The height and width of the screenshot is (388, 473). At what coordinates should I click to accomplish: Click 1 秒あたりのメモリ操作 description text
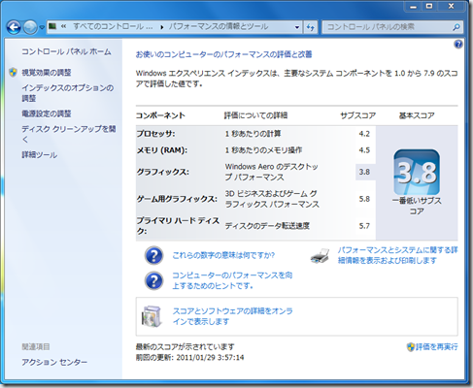tap(263, 150)
